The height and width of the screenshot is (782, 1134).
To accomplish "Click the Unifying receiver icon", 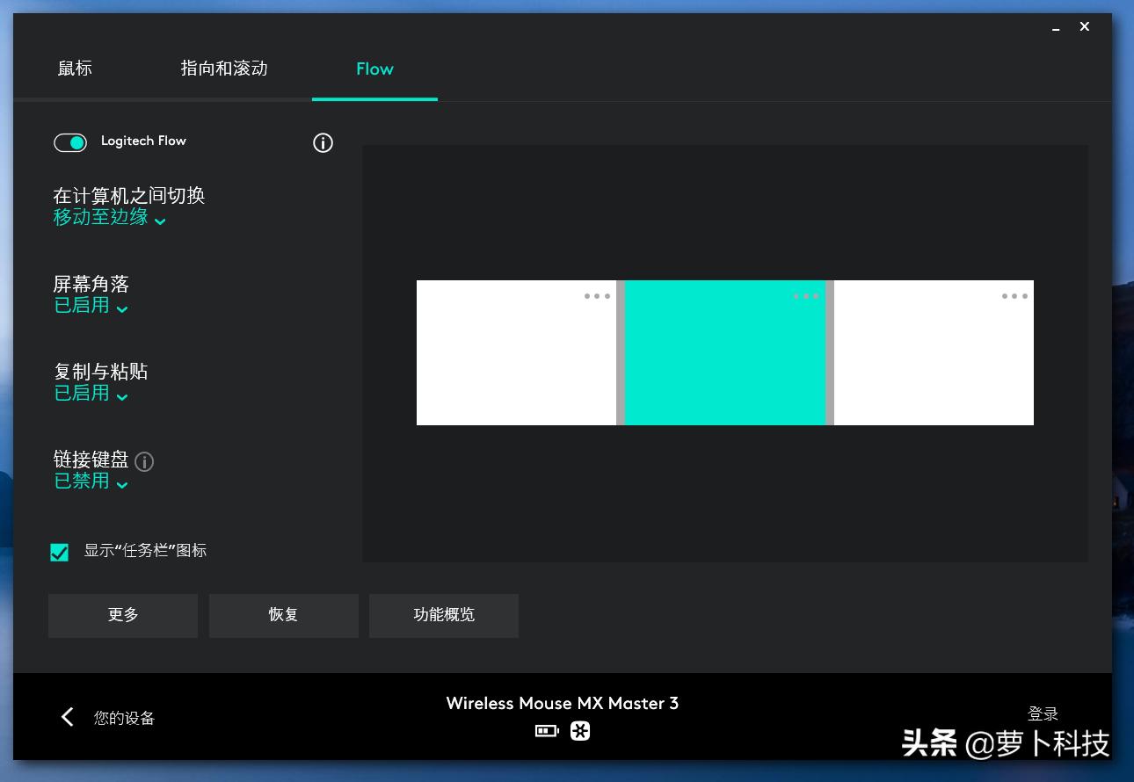I will pos(579,730).
